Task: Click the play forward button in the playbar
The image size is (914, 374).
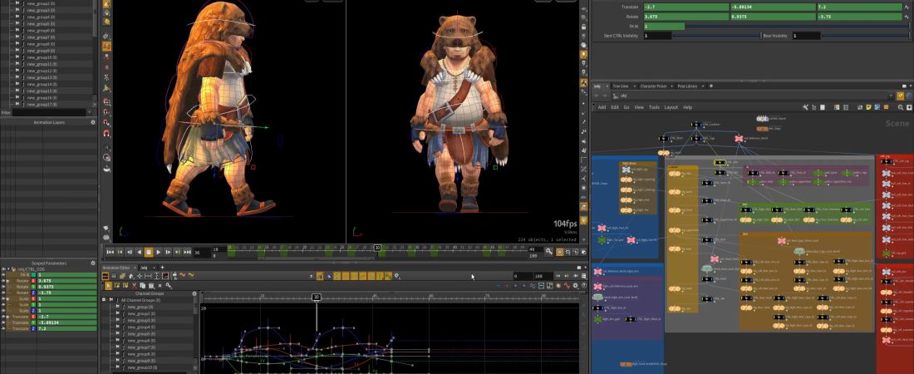Action: click(x=159, y=252)
